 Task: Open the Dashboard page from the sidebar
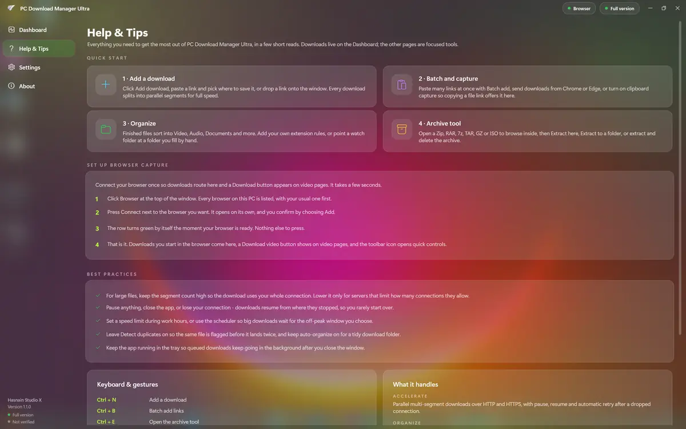(38, 30)
